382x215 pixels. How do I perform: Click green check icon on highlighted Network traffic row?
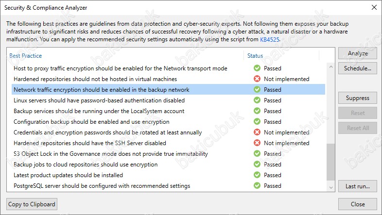(x=257, y=89)
